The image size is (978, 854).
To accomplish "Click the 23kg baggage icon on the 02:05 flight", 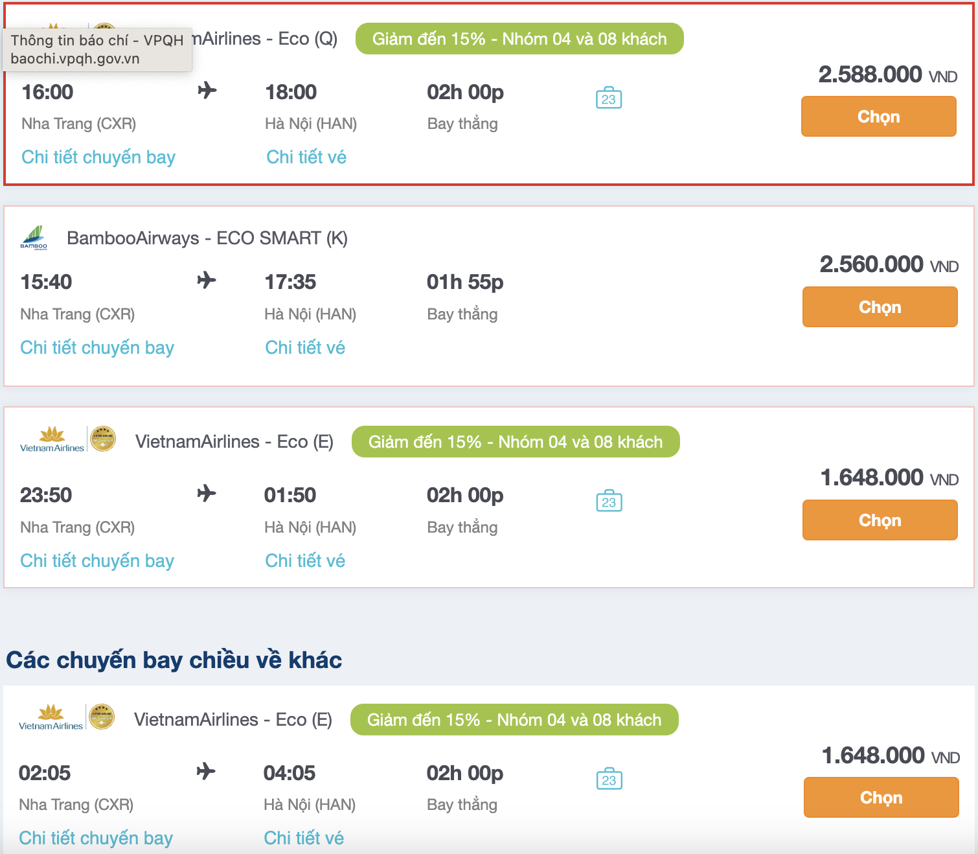I will 609,779.
